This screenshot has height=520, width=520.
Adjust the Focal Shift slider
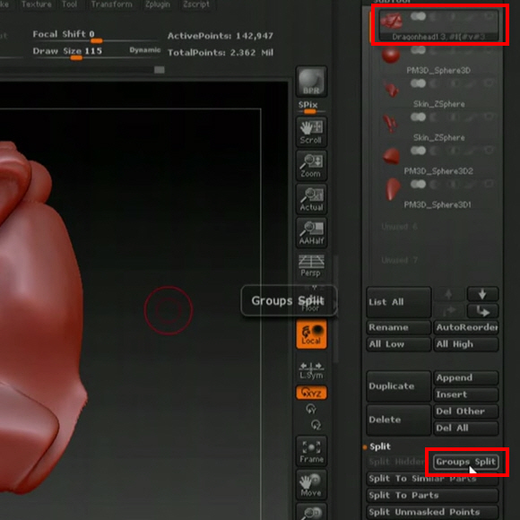tap(96, 37)
